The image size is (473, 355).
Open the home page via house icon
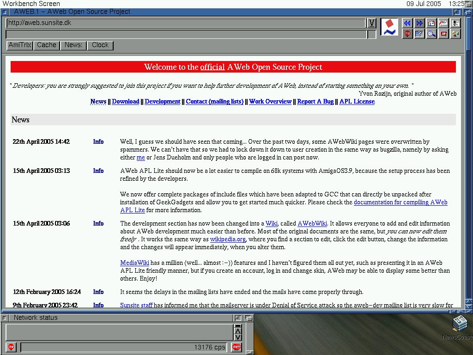pos(431,23)
